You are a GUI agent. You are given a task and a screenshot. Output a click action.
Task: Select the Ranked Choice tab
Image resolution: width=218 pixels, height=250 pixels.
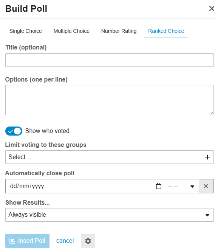click(x=166, y=31)
